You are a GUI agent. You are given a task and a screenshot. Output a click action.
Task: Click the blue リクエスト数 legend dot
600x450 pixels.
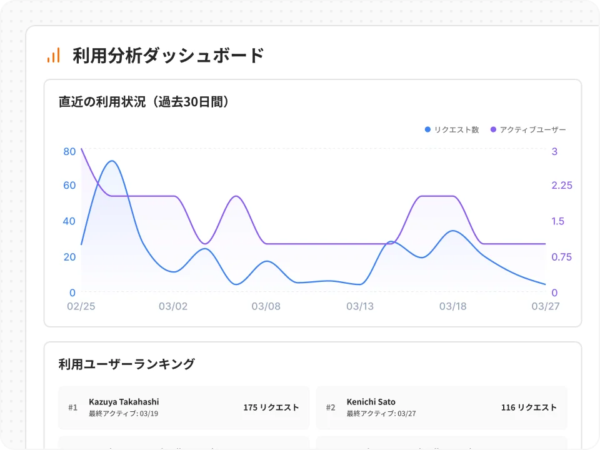[426, 129]
